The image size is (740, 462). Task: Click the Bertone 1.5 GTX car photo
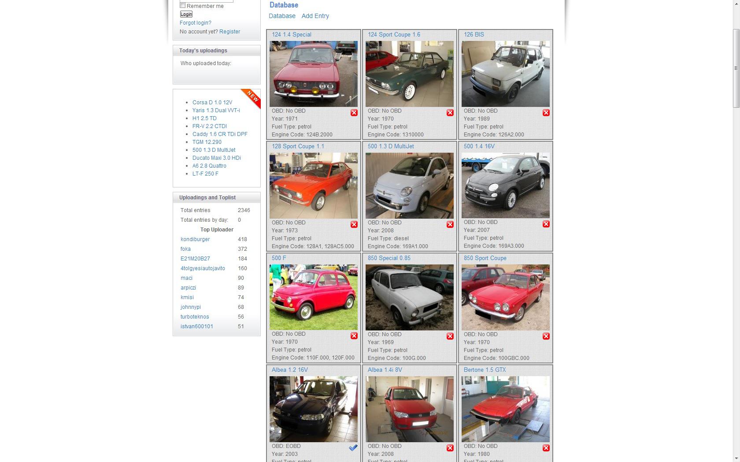pos(506,409)
